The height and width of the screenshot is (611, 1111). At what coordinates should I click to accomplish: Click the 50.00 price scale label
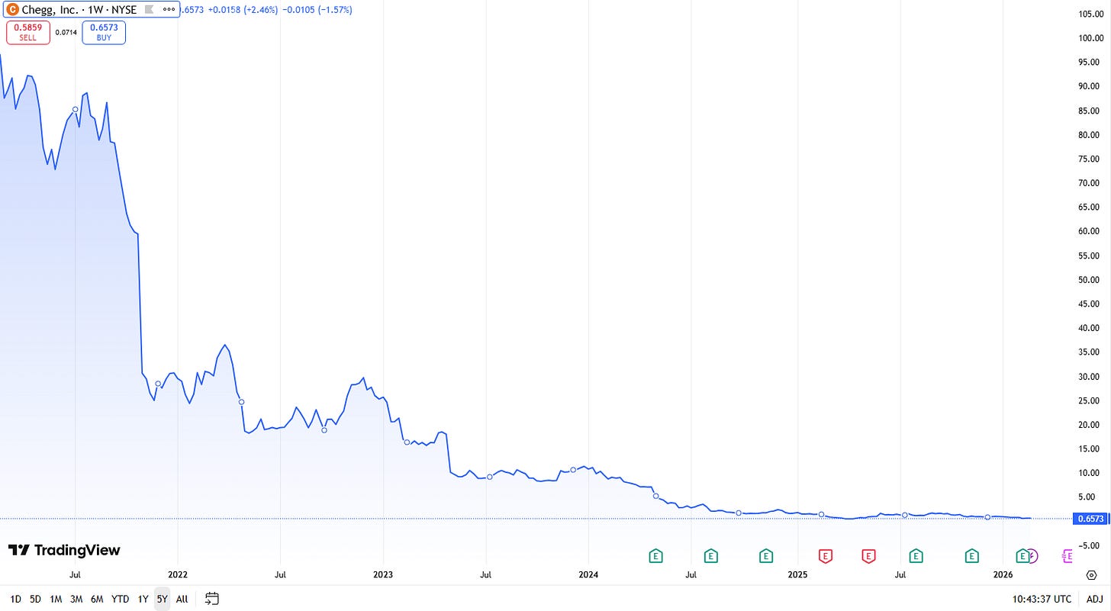(1089, 279)
